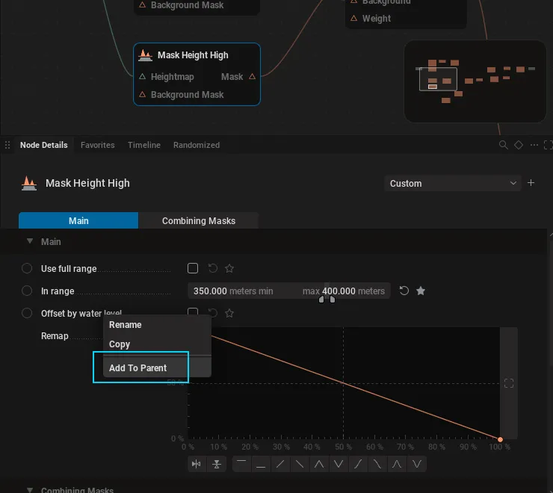Screen dimensions: 553x493
Task: Choose Copy from the context menu
Action: (x=157, y=344)
